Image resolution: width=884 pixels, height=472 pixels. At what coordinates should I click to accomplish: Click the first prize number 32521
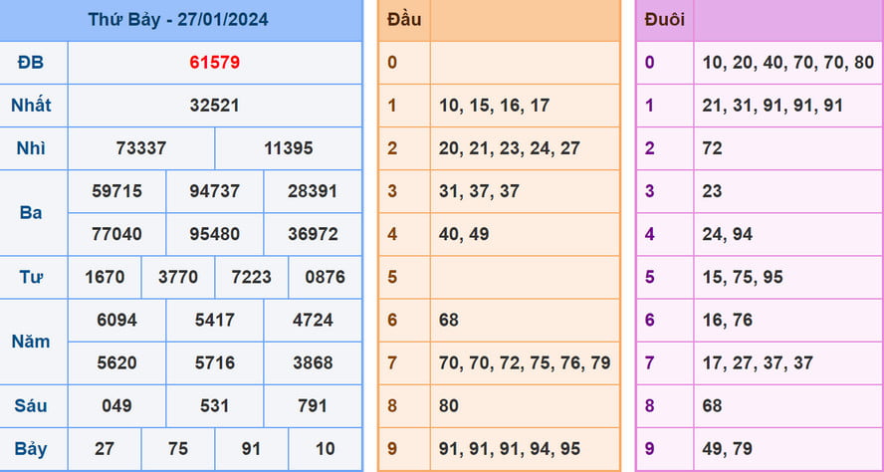click(214, 105)
